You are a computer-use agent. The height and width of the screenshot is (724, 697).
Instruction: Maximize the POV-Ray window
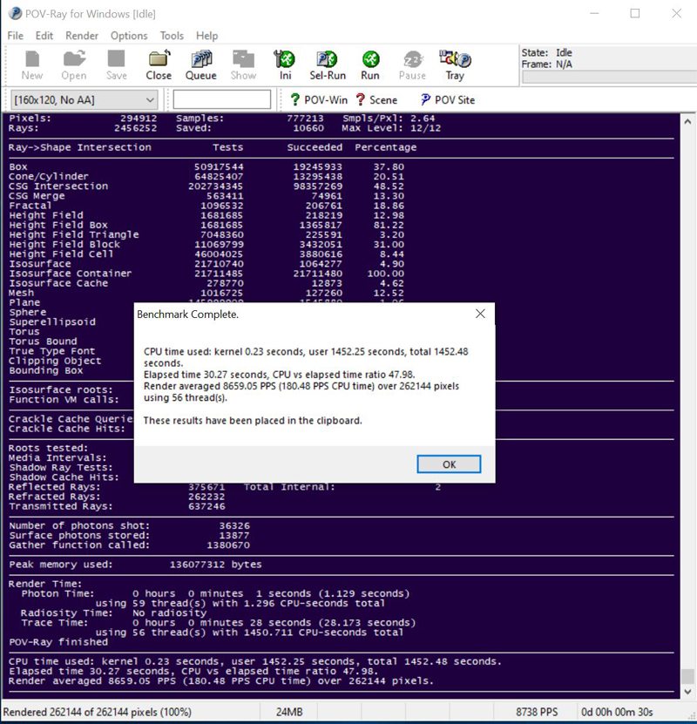click(x=635, y=13)
